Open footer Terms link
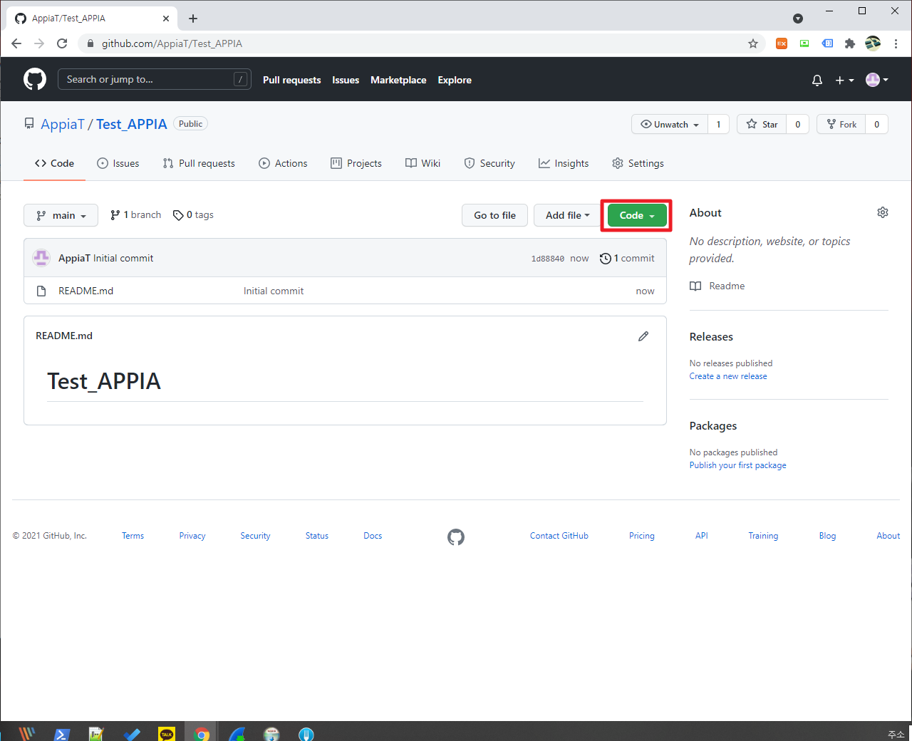The height and width of the screenshot is (741, 912). point(133,536)
